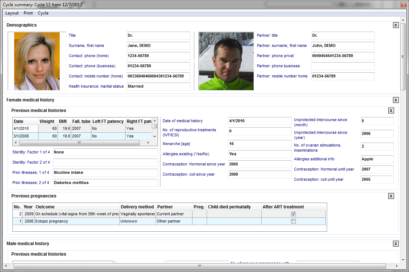Viewport: 409px width, 272px height.
Task: Click the empty Partner phone business field
Action: (x=343, y=66)
